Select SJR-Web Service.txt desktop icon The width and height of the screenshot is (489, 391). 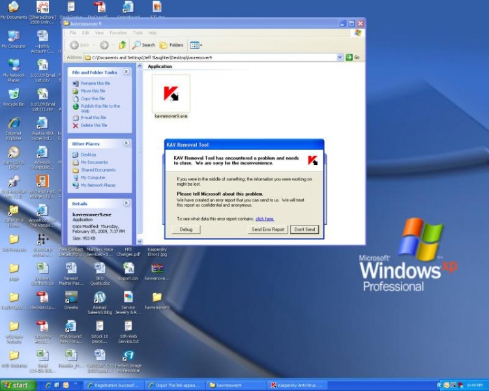(128, 332)
